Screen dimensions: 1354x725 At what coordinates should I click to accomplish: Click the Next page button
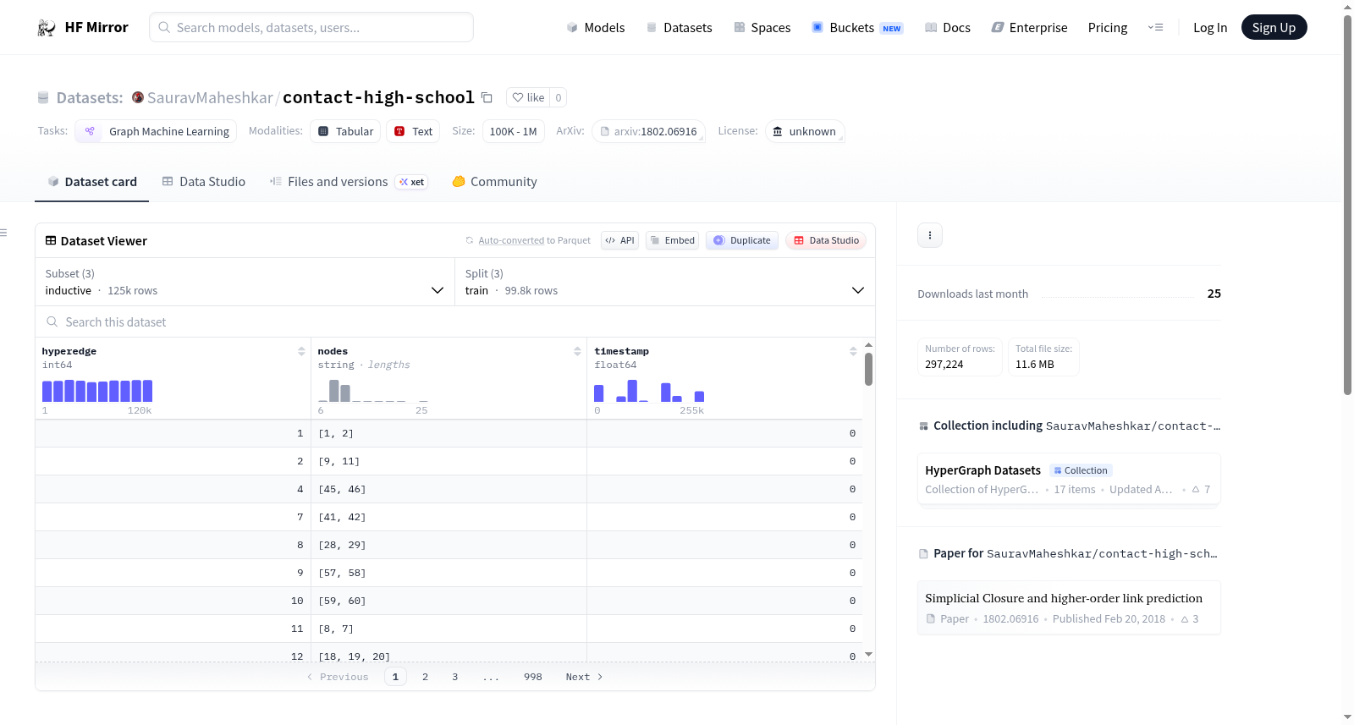pyautogui.click(x=584, y=677)
